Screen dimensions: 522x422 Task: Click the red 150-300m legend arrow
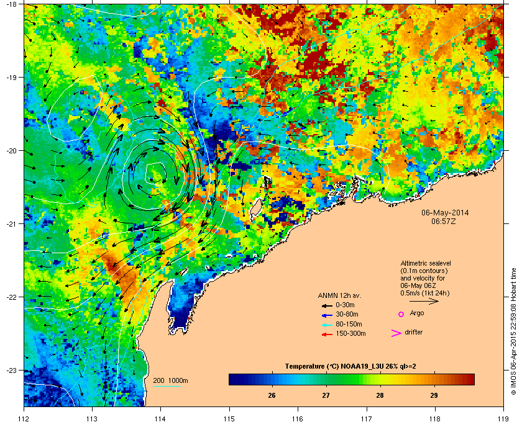pyautogui.click(x=327, y=334)
